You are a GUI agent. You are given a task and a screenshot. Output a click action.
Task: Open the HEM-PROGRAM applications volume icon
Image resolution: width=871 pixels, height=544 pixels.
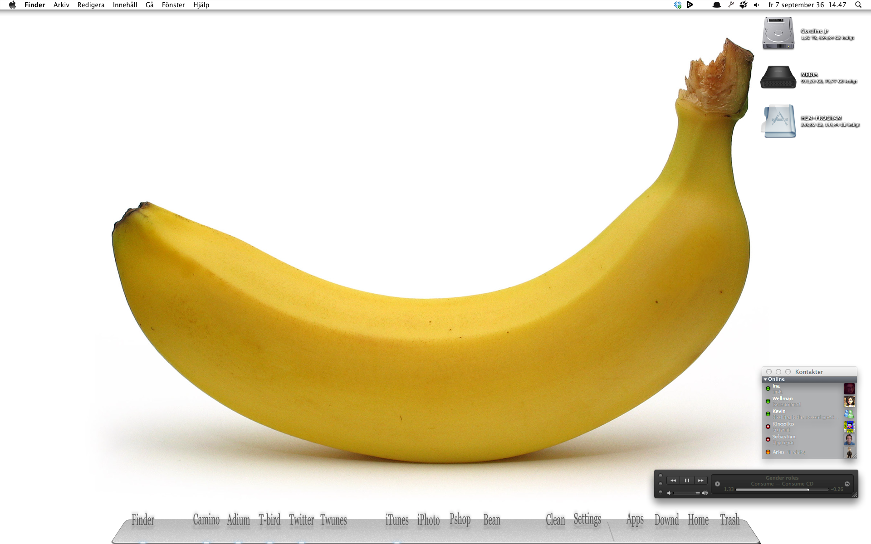pyautogui.click(x=779, y=121)
